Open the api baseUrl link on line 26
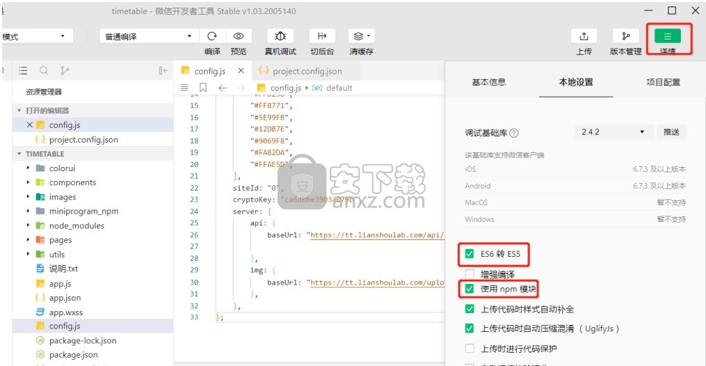This screenshot has width=706, height=366. (x=377, y=234)
